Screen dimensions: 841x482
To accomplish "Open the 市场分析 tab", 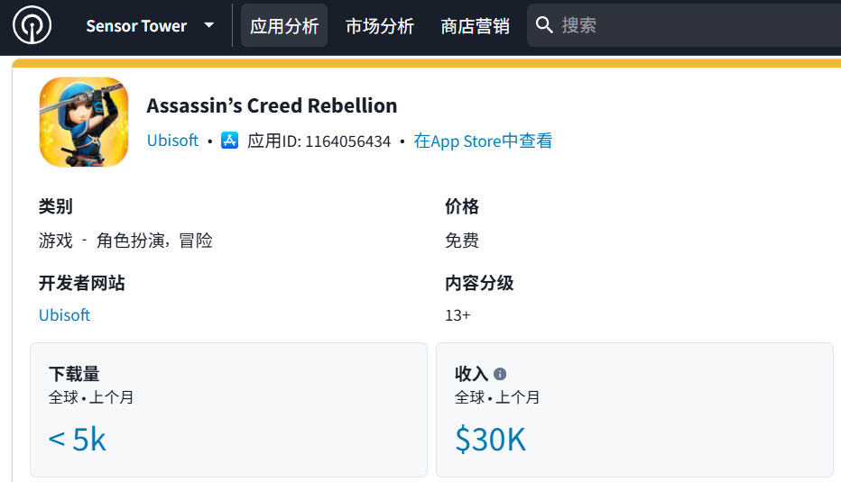I will pos(380,26).
